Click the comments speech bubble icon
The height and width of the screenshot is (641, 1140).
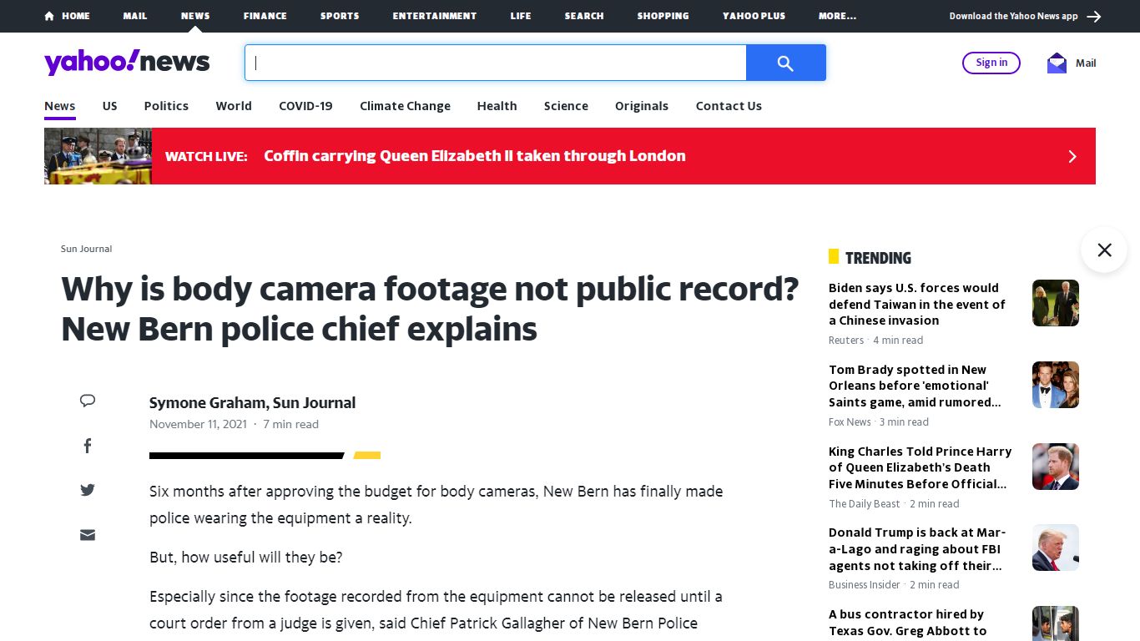(88, 401)
